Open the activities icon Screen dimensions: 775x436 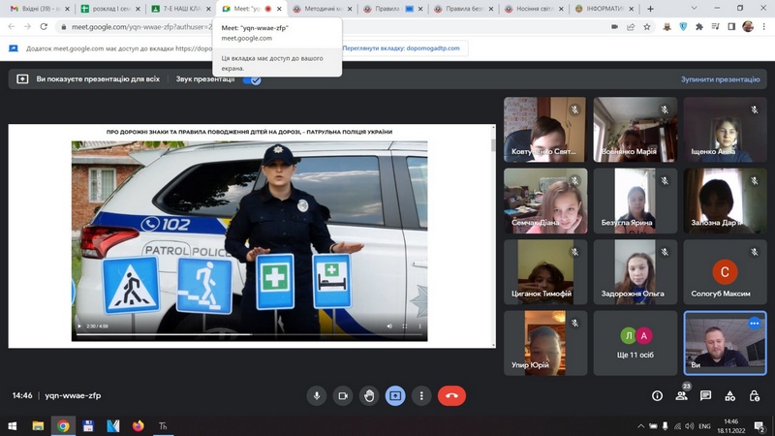(730, 396)
